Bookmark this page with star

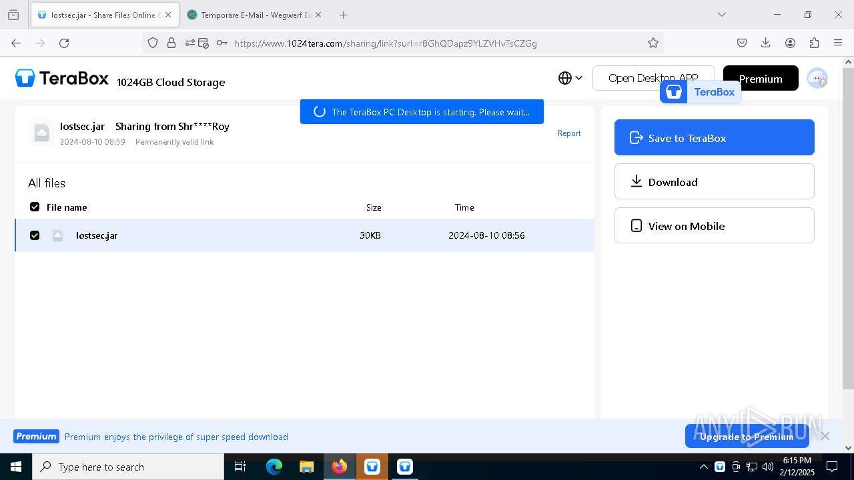653,43
